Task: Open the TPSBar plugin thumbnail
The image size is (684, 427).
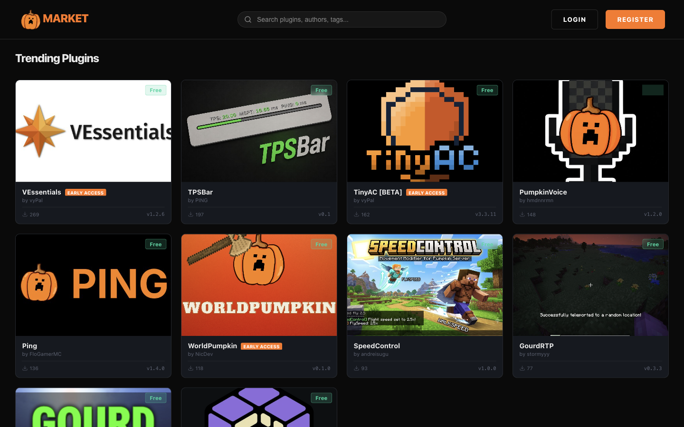Action: click(259, 131)
